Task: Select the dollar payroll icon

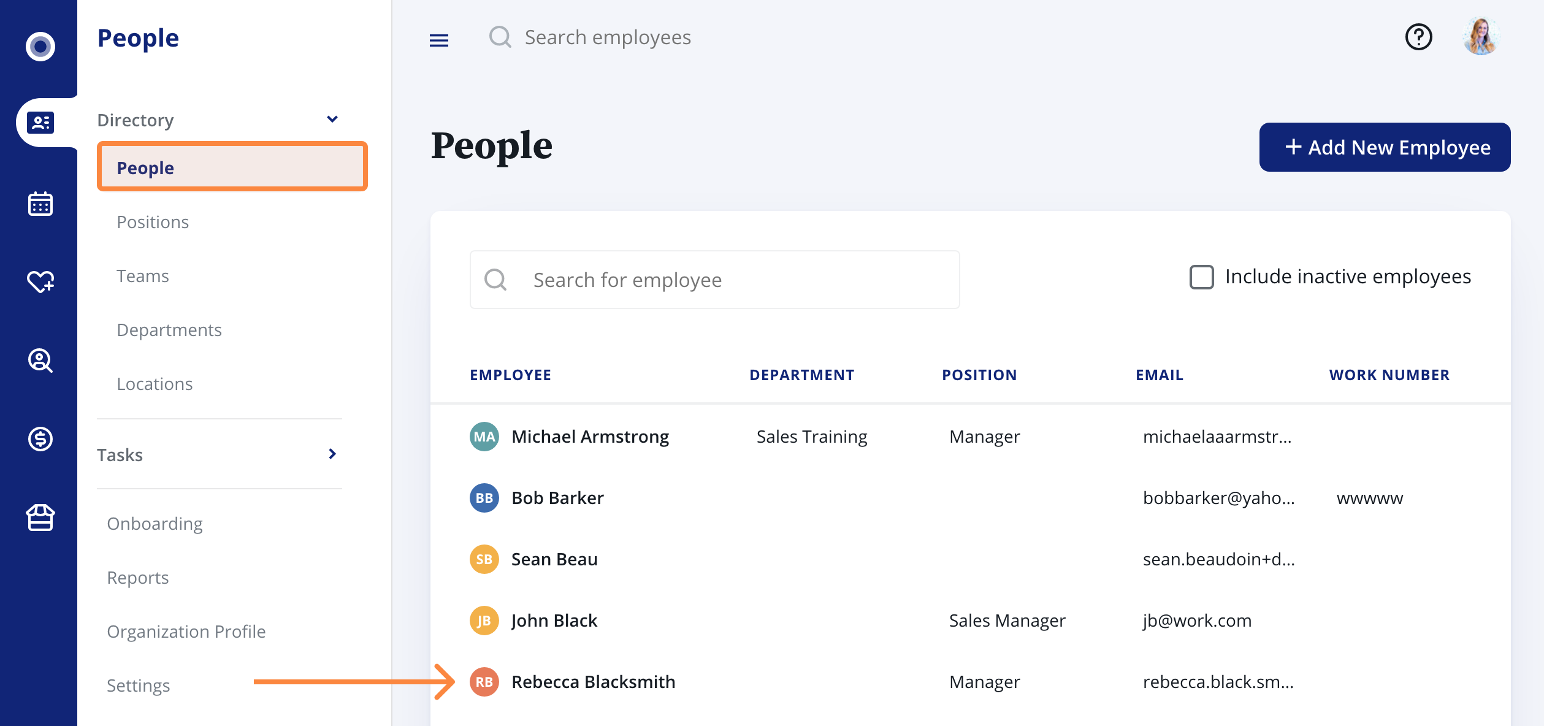Action: pos(39,439)
